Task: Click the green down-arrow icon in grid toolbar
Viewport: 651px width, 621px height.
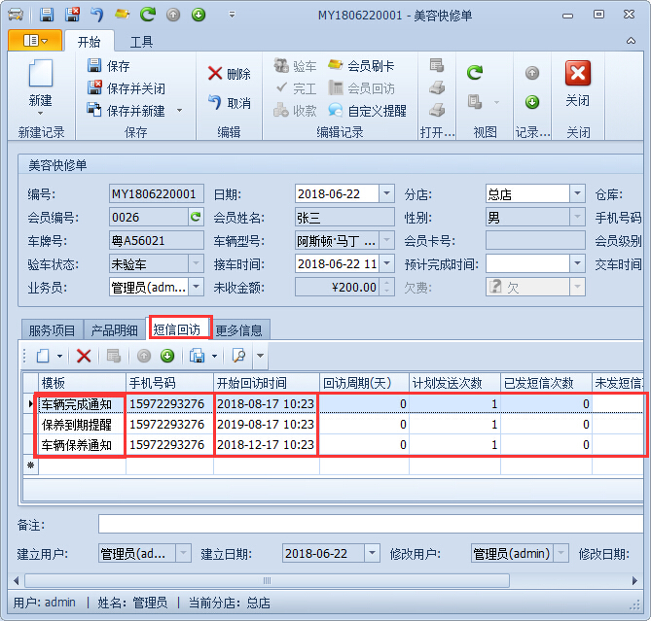Action: [x=166, y=356]
